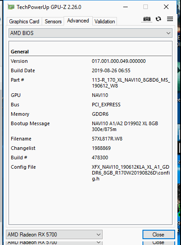Image resolution: width=181 pixels, height=245 pixels.
Task: Click the Config File value XFX_NAVI10
Action: tap(131, 173)
